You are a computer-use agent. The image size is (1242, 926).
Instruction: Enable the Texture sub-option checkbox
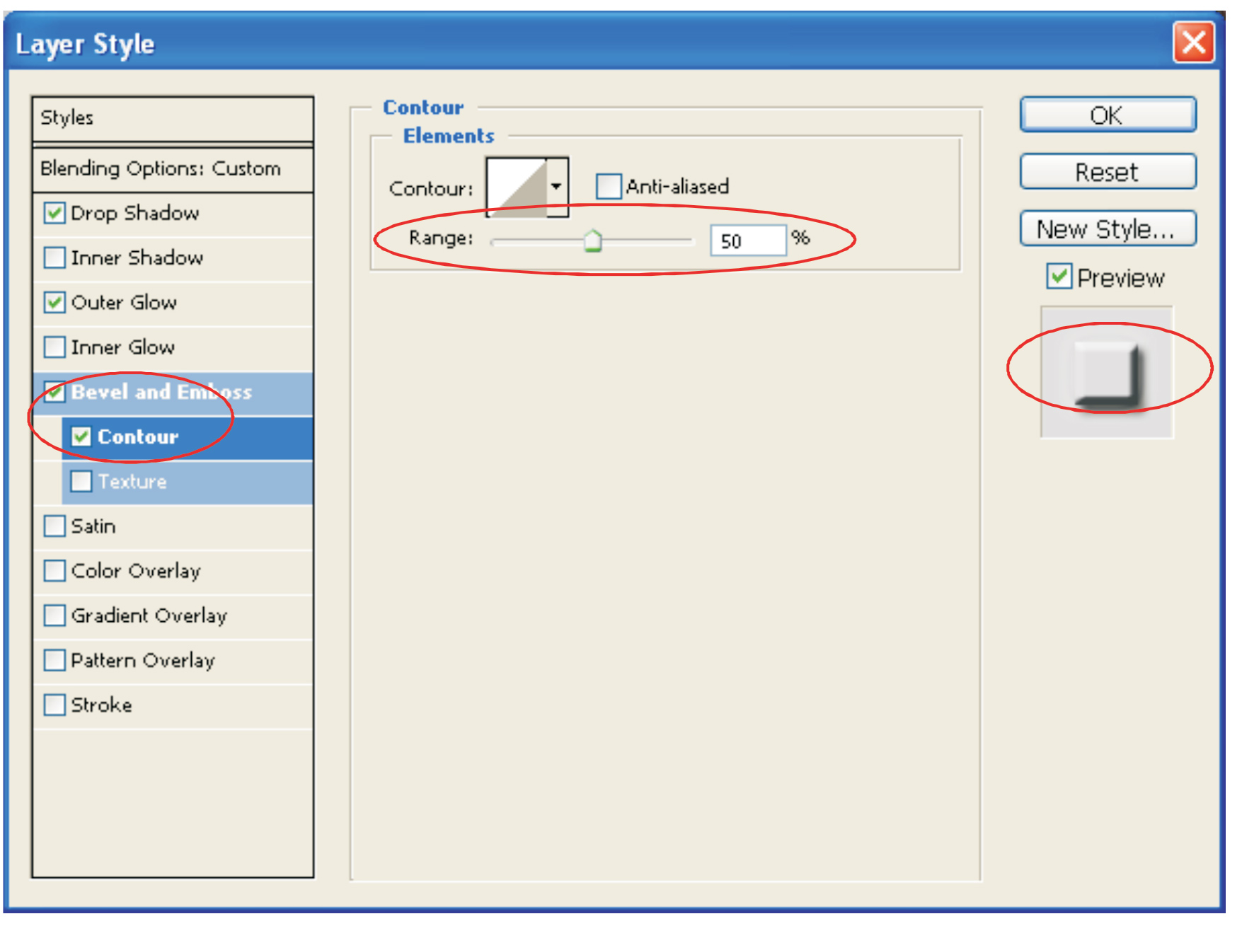(81, 482)
